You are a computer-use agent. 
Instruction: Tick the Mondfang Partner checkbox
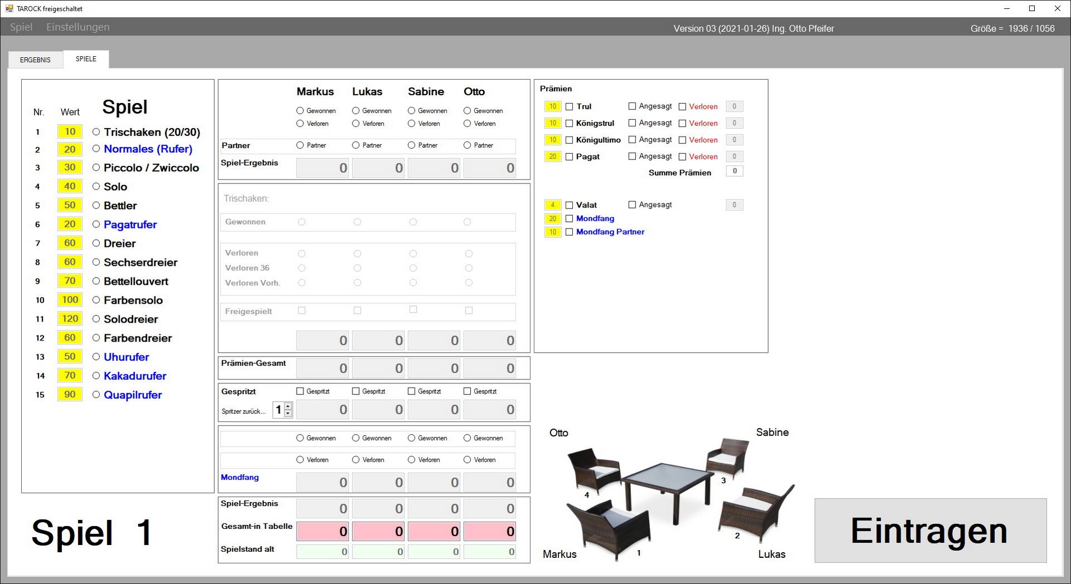point(569,232)
